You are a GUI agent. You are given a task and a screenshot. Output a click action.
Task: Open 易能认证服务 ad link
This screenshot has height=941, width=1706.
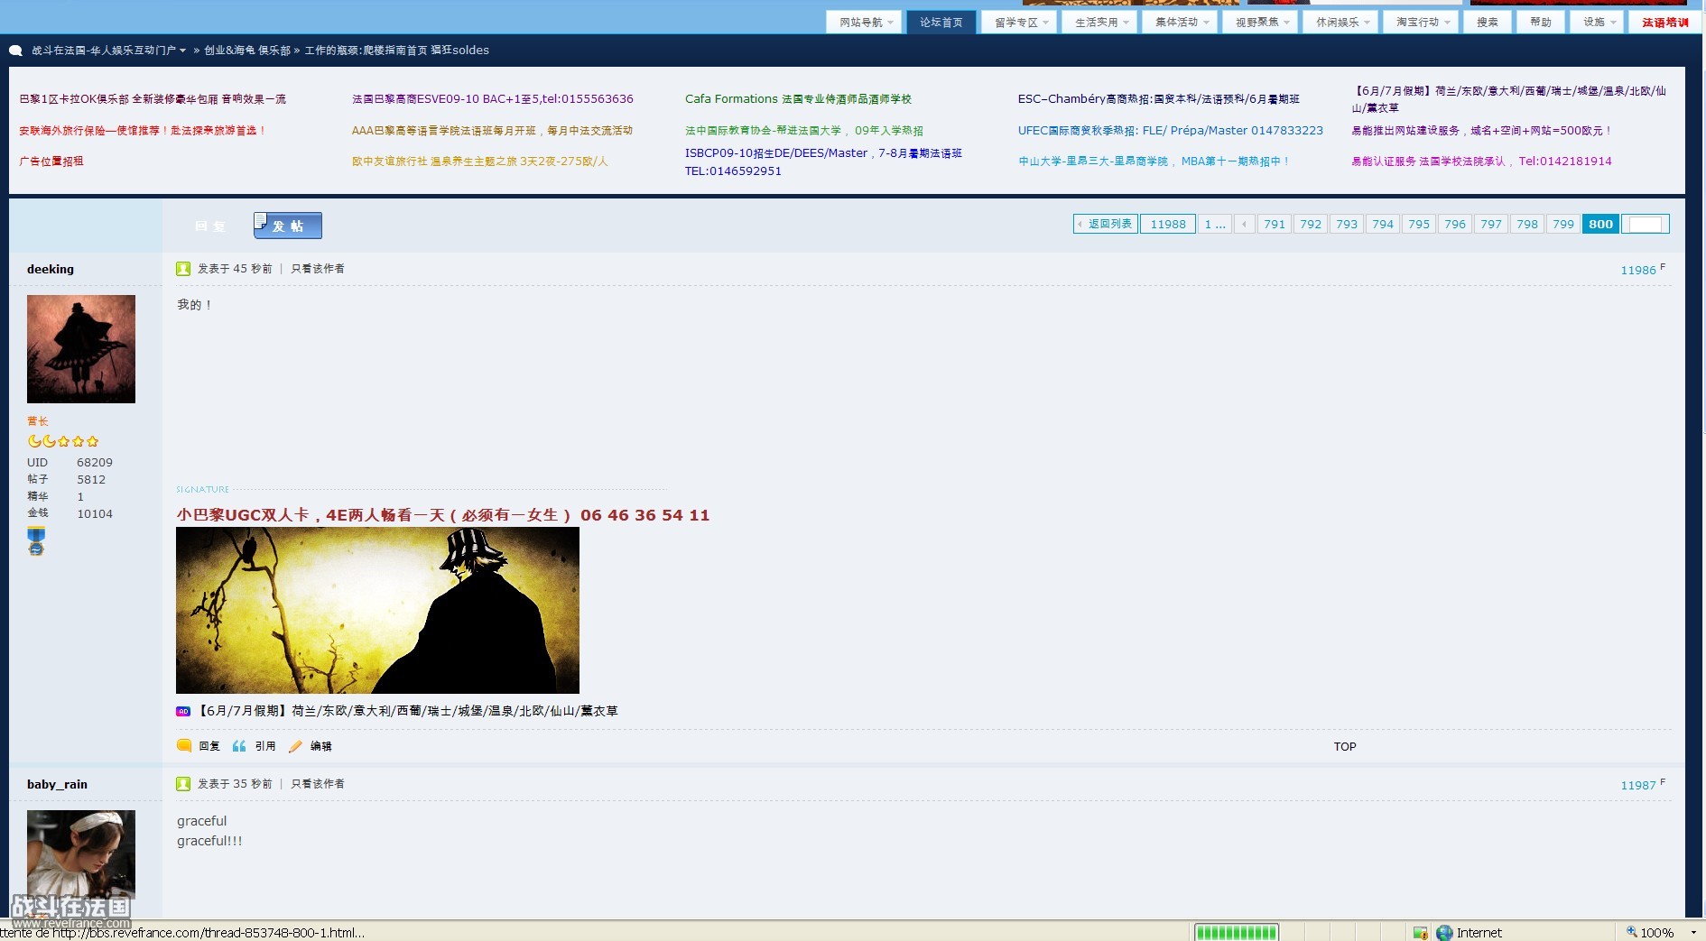point(1481,161)
